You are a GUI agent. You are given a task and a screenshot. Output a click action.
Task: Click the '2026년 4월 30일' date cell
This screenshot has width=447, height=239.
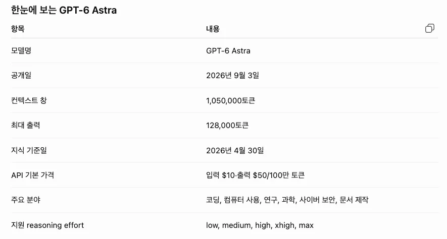click(235, 150)
